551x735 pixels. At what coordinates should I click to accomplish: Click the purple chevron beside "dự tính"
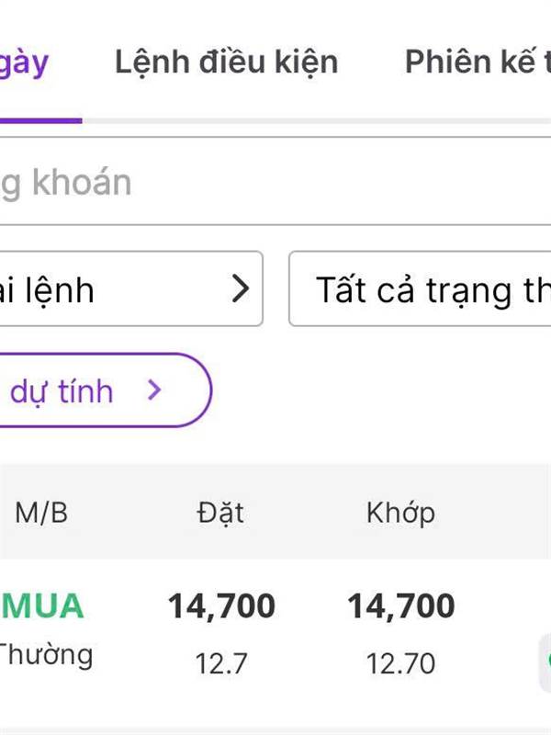[x=154, y=390]
